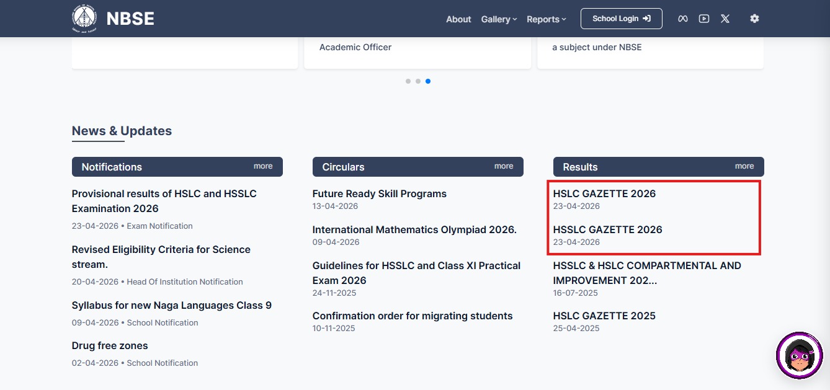Show more Results
The image size is (830, 390).
744,166
